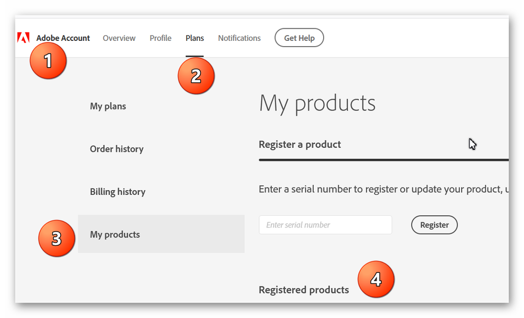Click the large My products page title
Image resolution: width=524 pixels, height=318 pixels.
(x=317, y=103)
